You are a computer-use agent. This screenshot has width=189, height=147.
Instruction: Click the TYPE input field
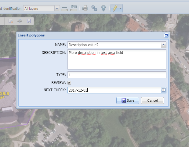pos(117,75)
